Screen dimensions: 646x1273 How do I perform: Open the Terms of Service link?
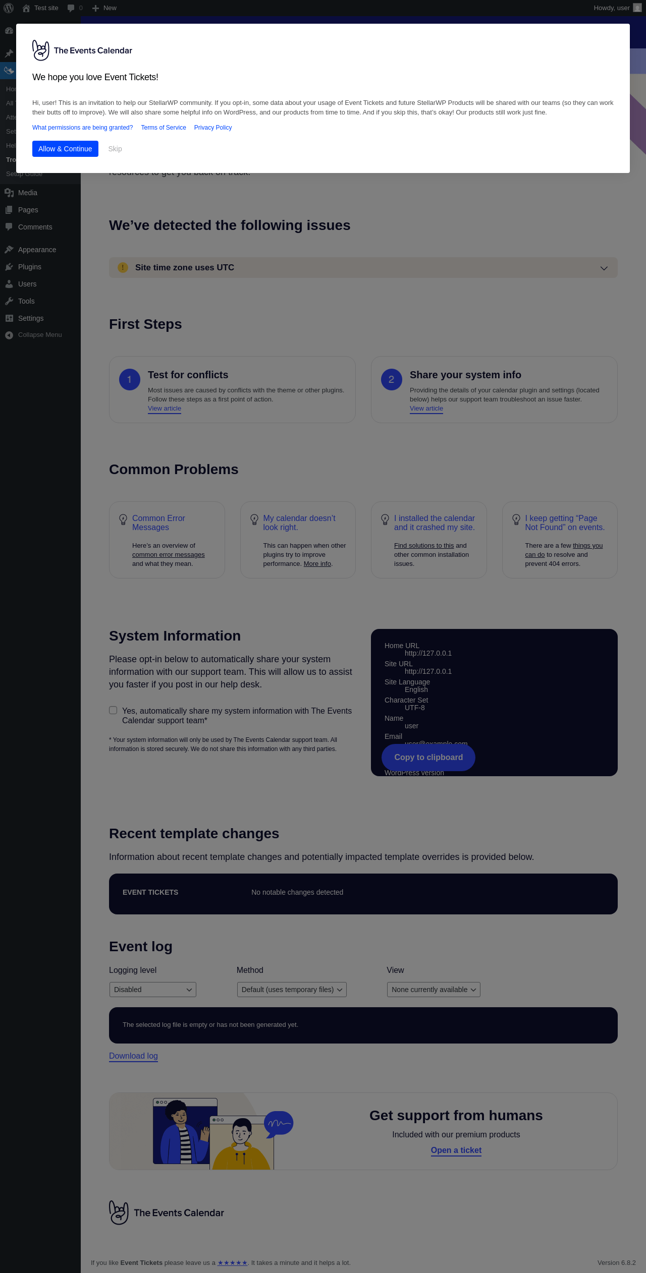(x=164, y=128)
